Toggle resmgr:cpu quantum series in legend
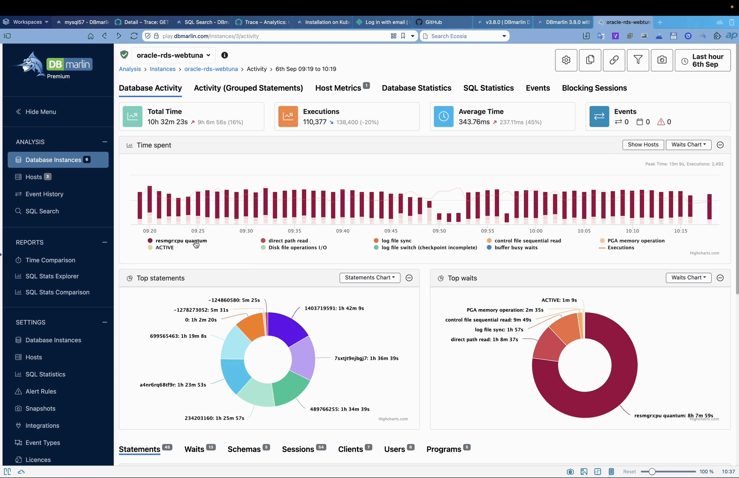 click(177, 241)
